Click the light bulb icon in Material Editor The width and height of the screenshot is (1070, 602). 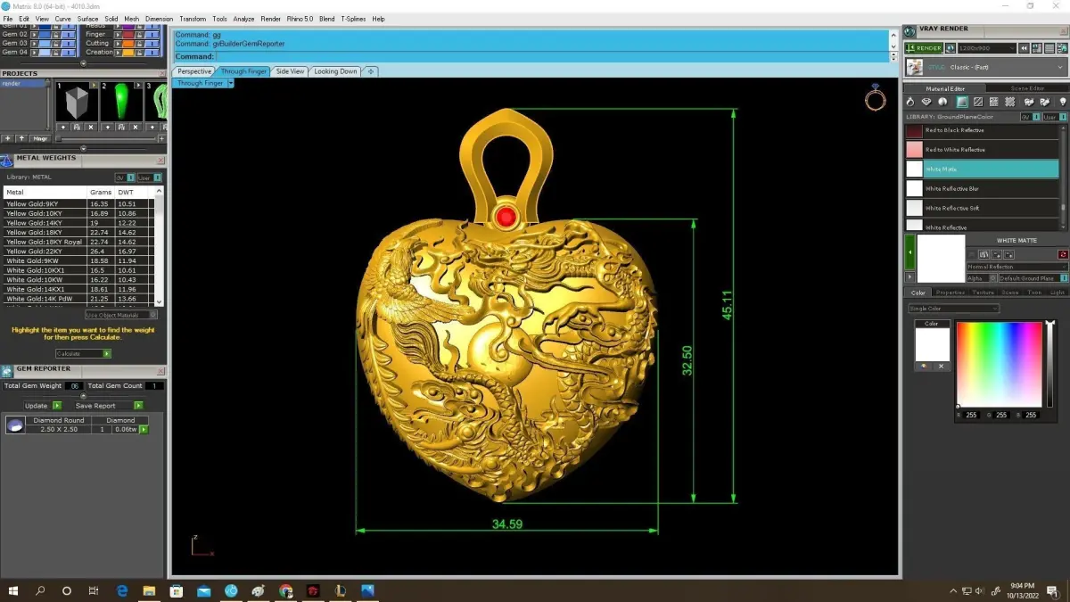1063,102
